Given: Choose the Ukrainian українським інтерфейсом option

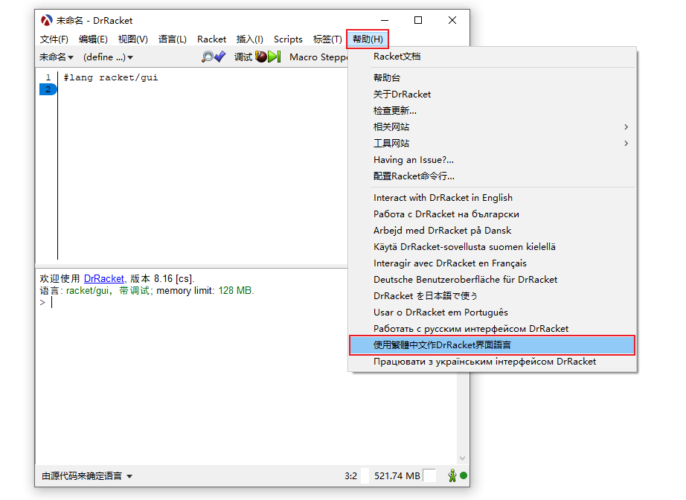Looking at the screenshot, I should click(x=493, y=362).
